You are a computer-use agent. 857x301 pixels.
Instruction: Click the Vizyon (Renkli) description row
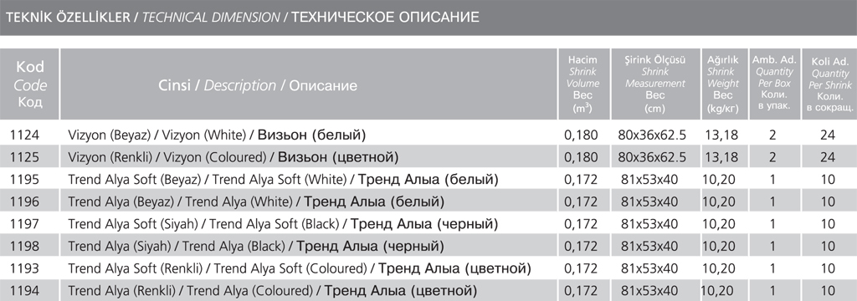(x=233, y=157)
